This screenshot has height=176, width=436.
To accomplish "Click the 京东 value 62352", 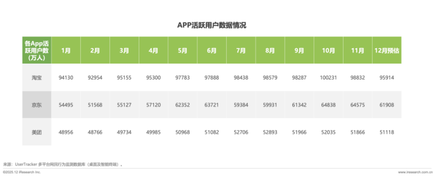I will [x=183, y=105].
